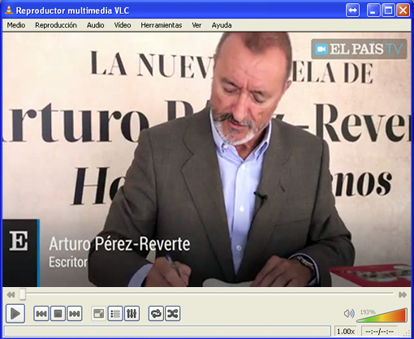Screen dimensions: 414x339
Task: Show the playlist panel
Action: point(115,314)
